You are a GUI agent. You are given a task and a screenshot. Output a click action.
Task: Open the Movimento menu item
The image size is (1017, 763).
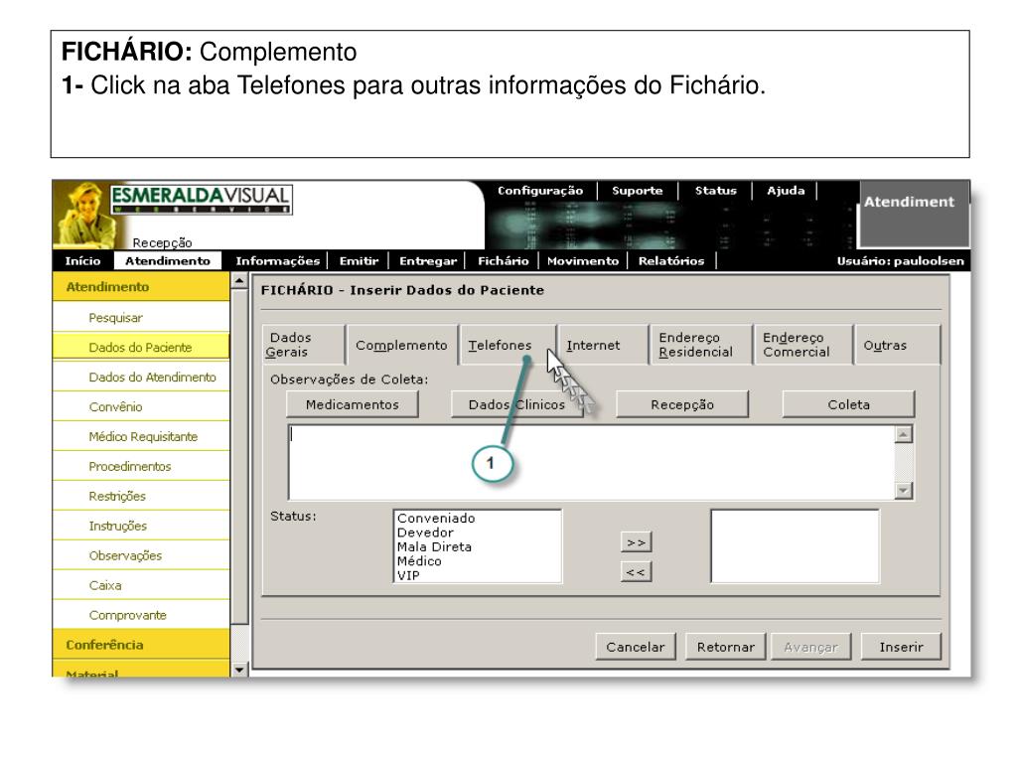click(583, 261)
